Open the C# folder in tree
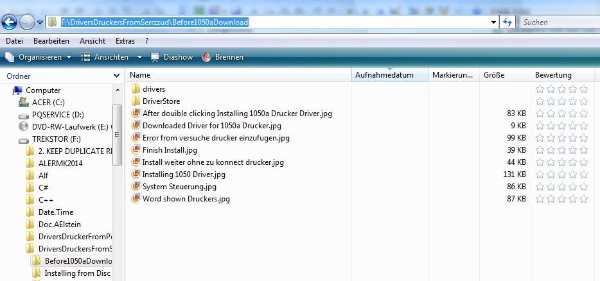This screenshot has height=281, width=600. point(37,188)
